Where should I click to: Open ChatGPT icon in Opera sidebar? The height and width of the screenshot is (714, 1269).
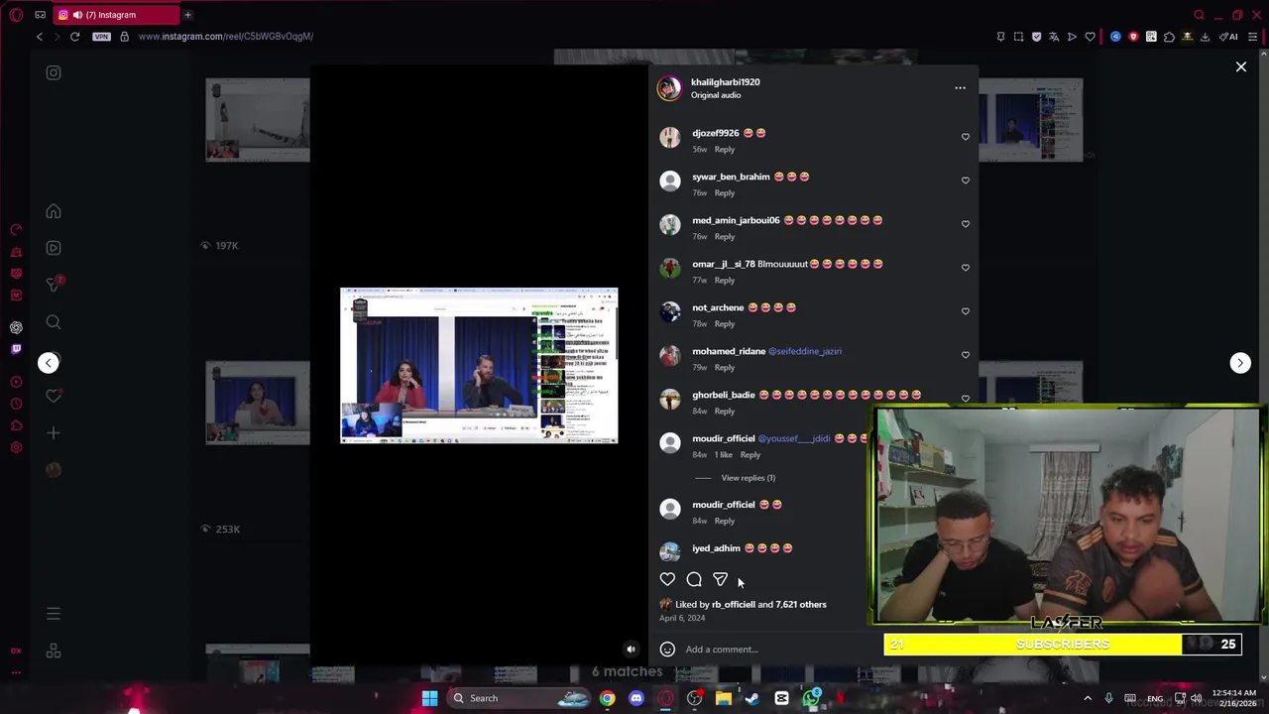16,327
